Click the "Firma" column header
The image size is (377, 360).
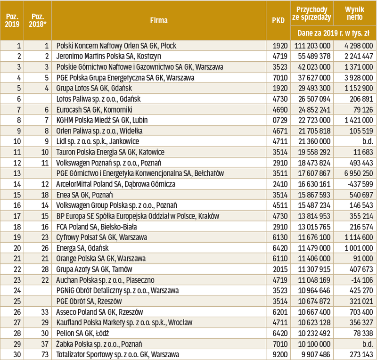point(158,21)
